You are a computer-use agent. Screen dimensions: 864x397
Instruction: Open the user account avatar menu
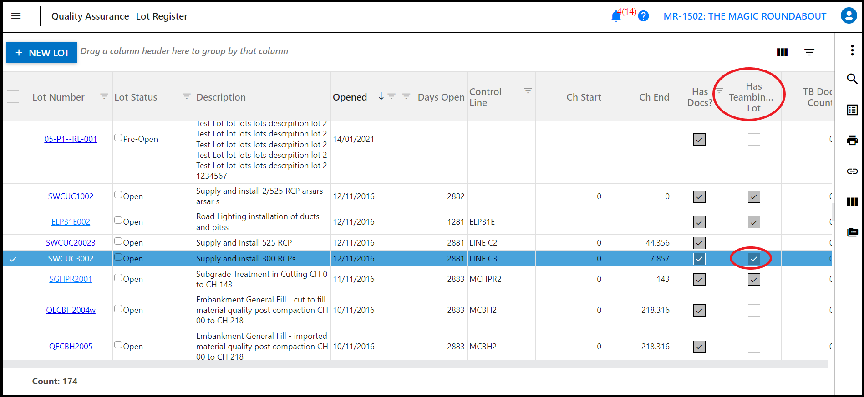849,16
